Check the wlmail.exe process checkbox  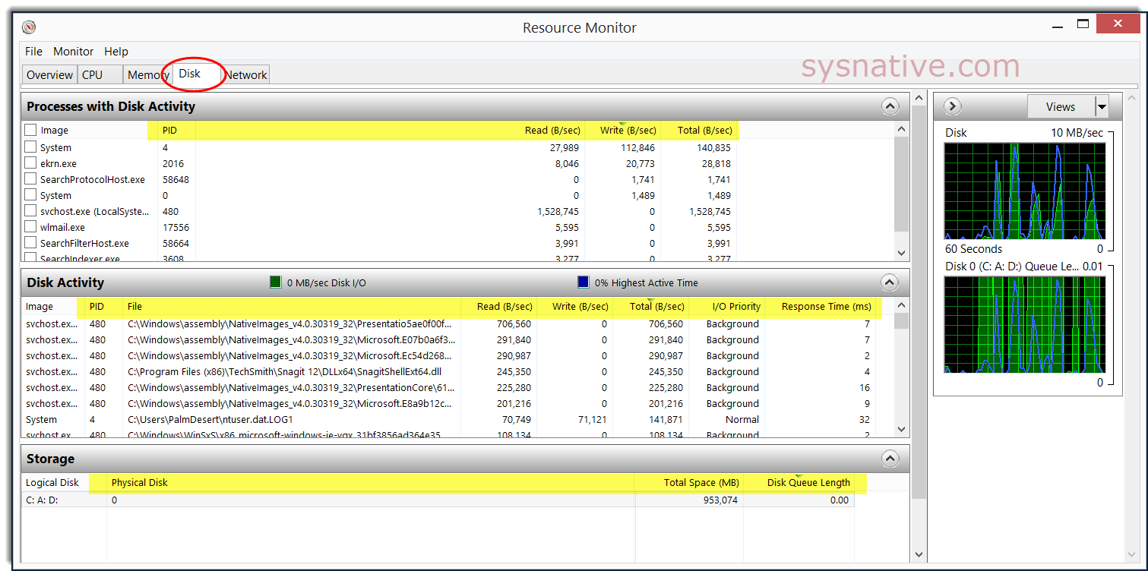tap(30, 227)
